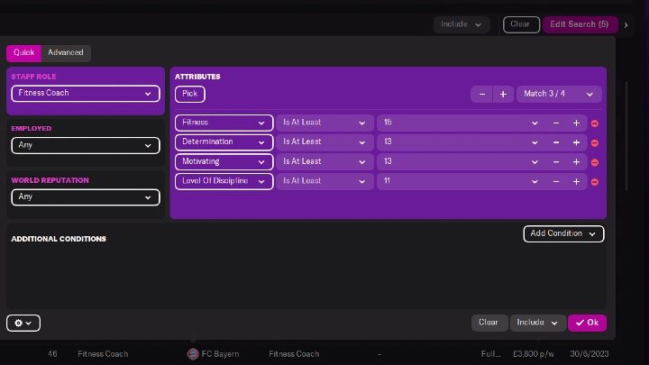Delete the Level Of Discipline condition
649x365 pixels.
[x=595, y=182]
